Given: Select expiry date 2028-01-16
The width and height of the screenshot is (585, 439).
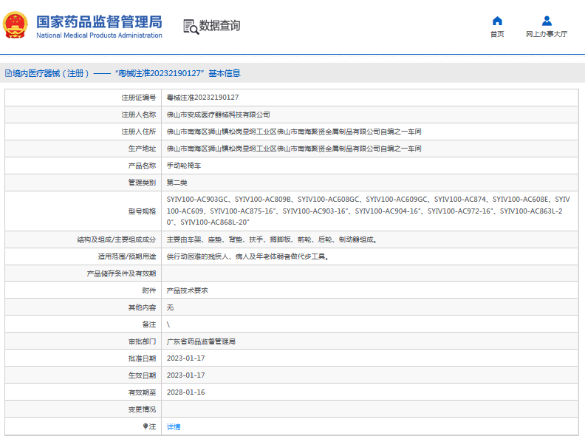Looking at the screenshot, I should (186, 392).
